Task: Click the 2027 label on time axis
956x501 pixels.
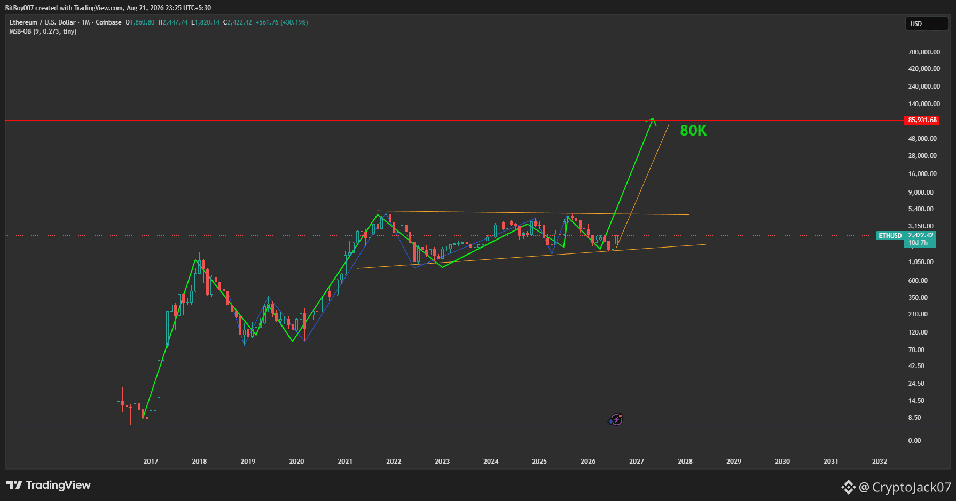Action: 637,462
